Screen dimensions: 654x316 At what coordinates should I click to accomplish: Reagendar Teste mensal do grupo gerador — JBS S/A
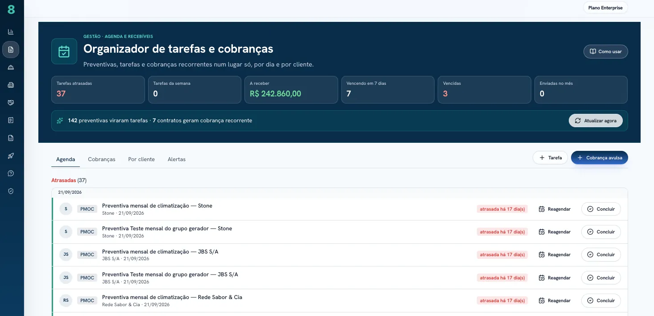(x=555, y=278)
